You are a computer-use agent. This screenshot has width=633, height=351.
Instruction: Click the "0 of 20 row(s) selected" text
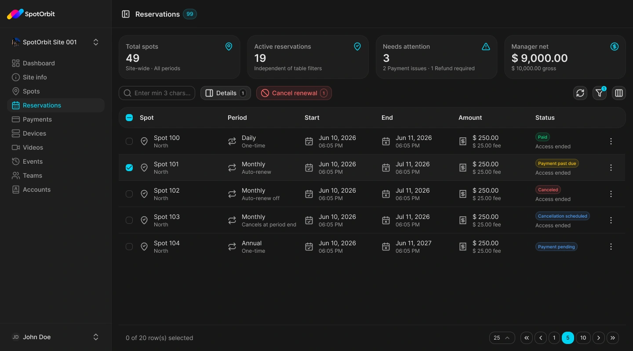(160, 338)
